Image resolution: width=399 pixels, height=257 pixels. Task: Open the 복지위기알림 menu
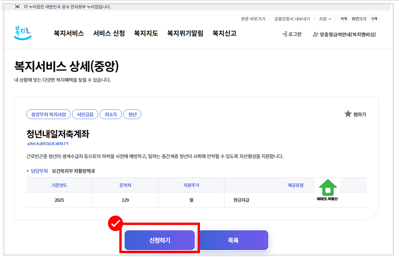185,33
